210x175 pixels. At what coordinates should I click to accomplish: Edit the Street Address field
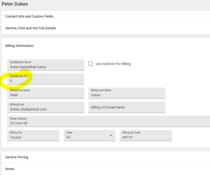[x=108, y=121]
